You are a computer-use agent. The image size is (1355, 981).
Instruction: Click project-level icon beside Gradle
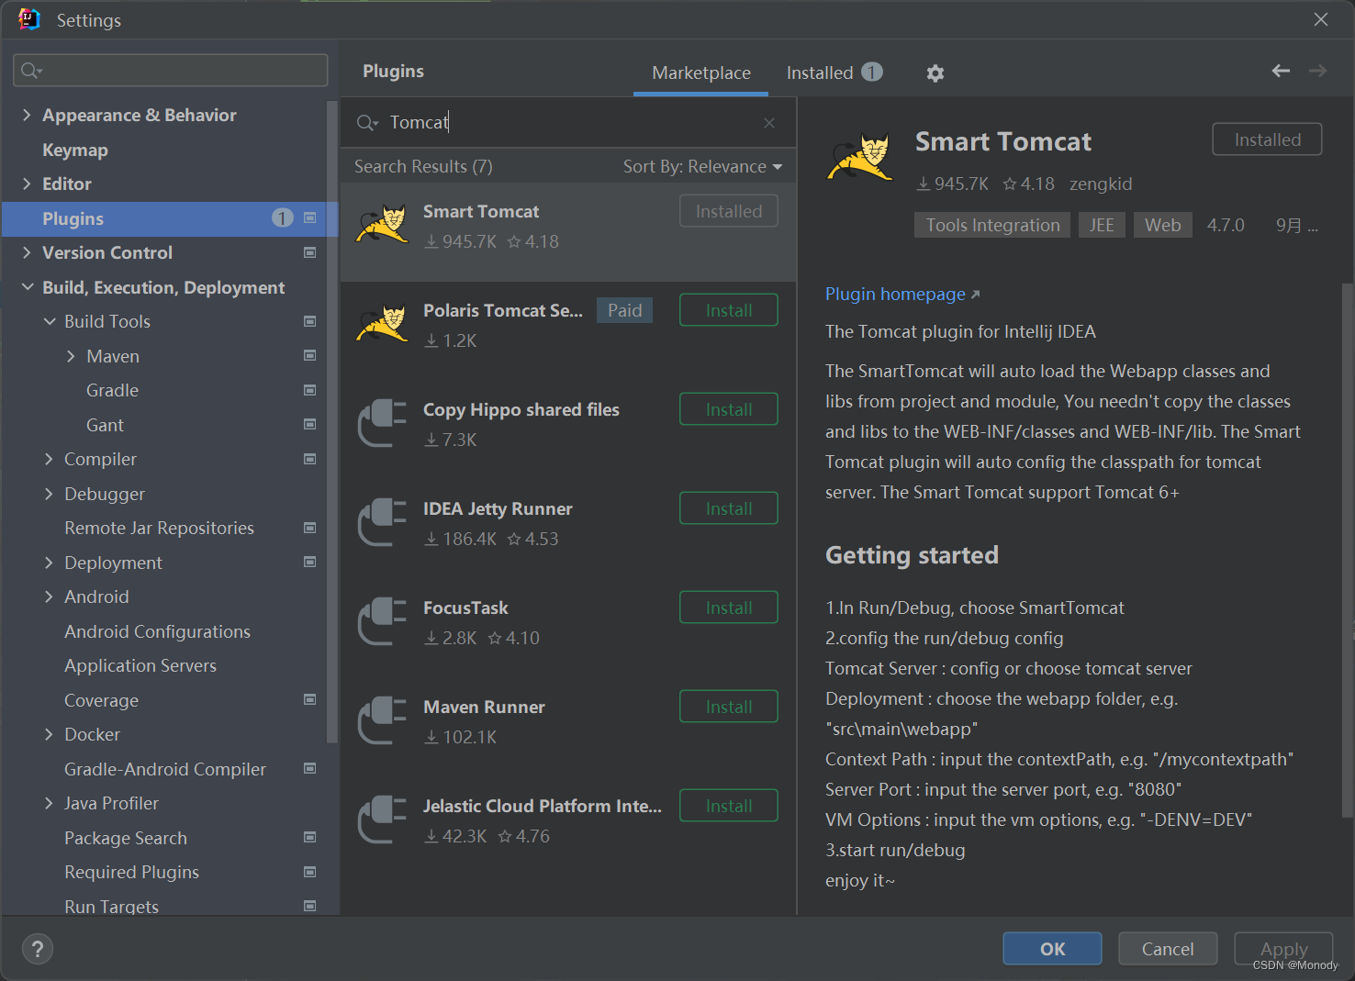point(310,390)
